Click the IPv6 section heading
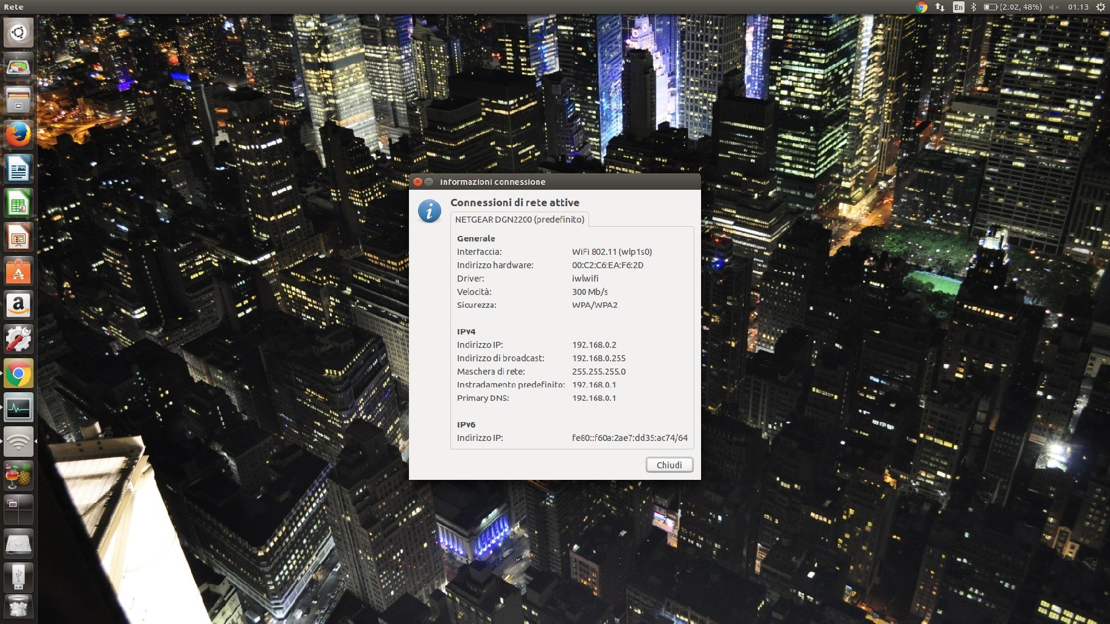Viewport: 1110px width, 624px height. [x=466, y=425]
